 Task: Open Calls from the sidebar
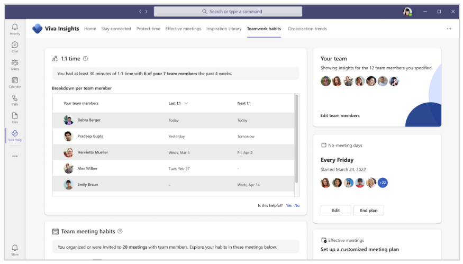point(15,100)
